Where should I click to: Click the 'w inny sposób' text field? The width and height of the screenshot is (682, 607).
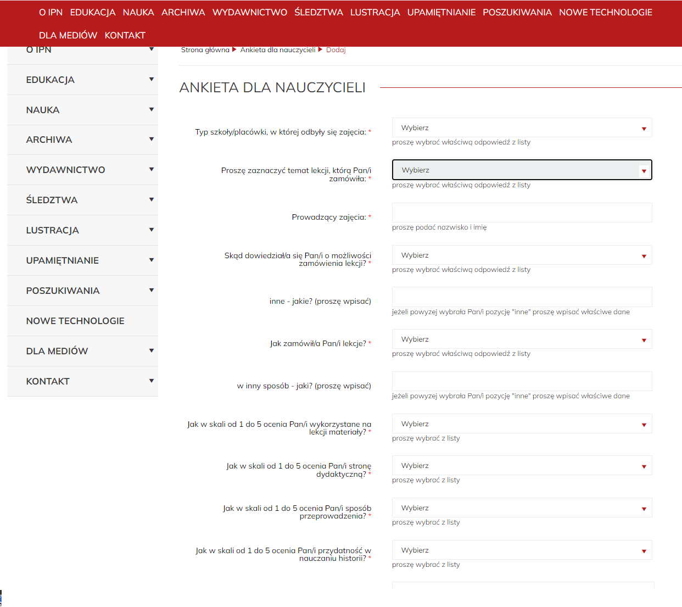point(522,381)
